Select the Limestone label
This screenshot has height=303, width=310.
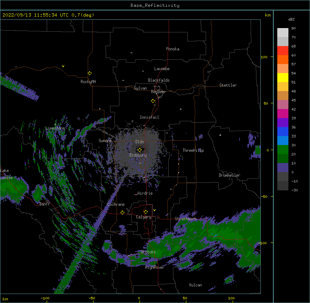55,128
